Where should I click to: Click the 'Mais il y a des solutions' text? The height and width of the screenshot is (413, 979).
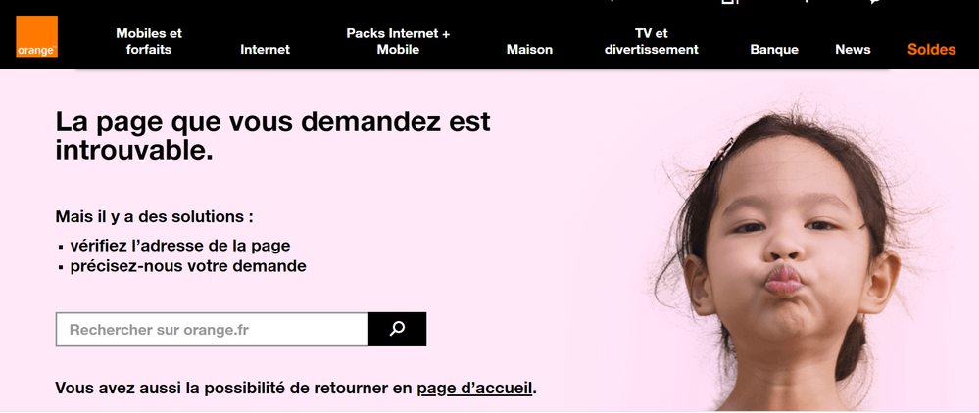click(154, 217)
